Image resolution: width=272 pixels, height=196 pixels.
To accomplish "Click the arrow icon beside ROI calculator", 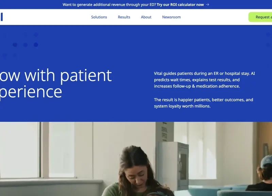I will pyautogui.click(x=207, y=5).
